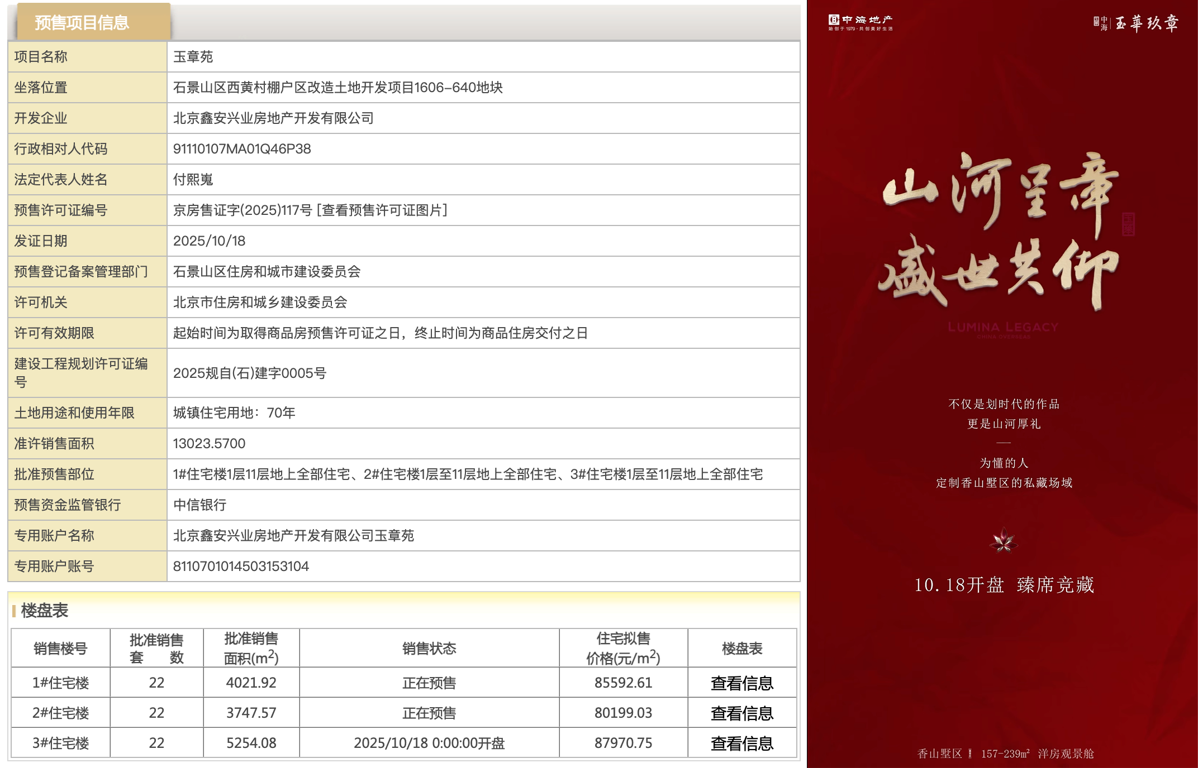The width and height of the screenshot is (1198, 768).
Task: Click the 中海地产 logo on the poster
Action: (x=860, y=22)
